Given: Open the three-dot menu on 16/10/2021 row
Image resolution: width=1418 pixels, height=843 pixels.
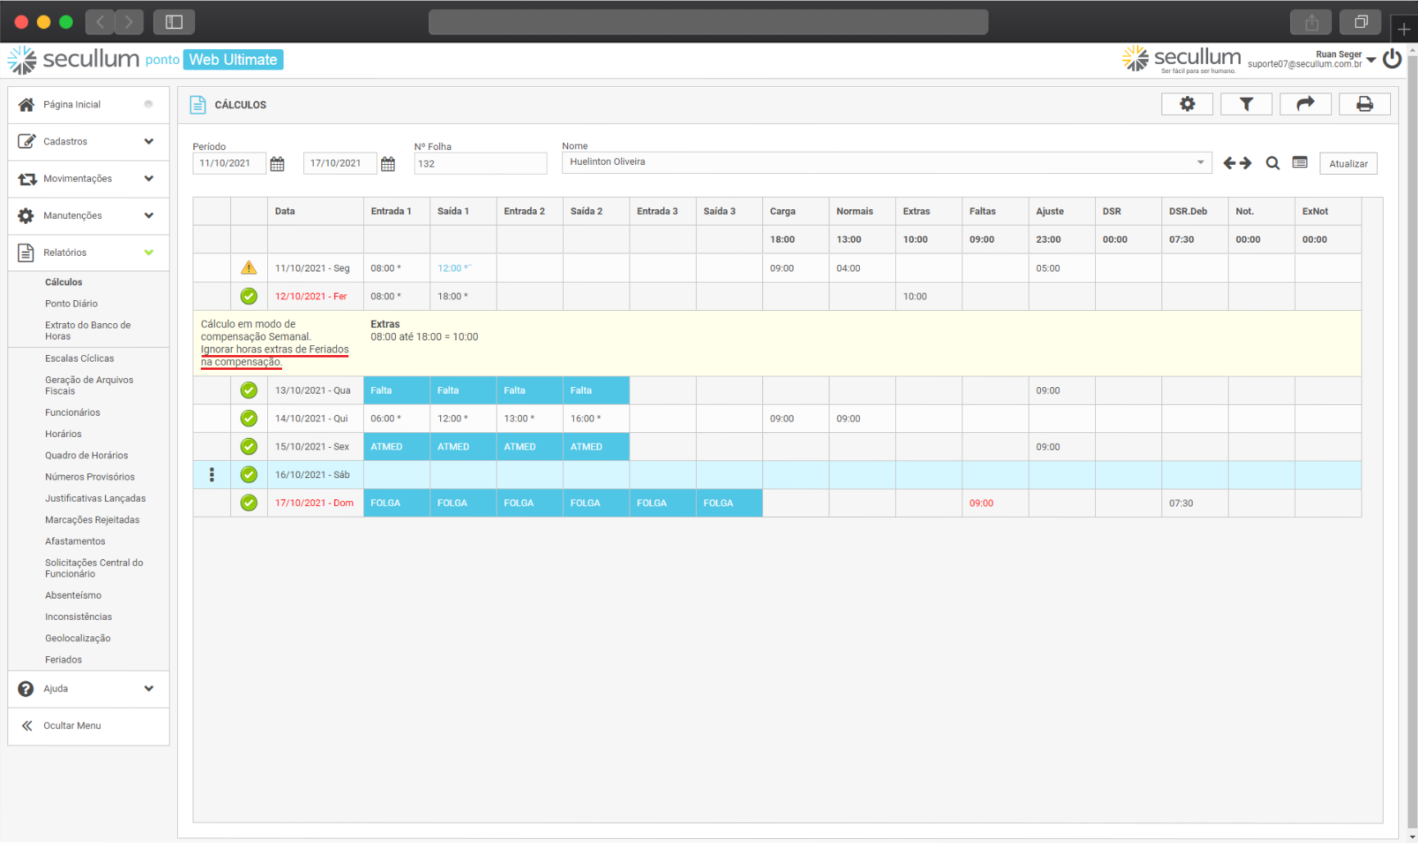Looking at the screenshot, I should pyautogui.click(x=211, y=475).
